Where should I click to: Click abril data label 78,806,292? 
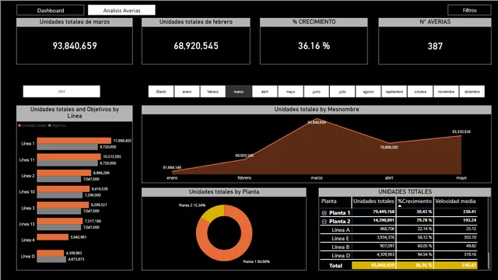point(389,147)
